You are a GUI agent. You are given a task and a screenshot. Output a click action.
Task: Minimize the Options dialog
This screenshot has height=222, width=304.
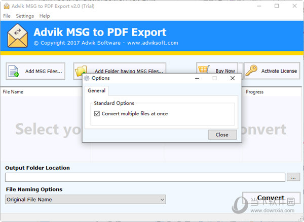[197, 78]
